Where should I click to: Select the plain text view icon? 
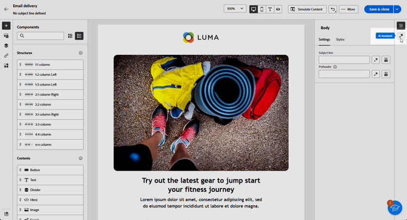coord(270,9)
